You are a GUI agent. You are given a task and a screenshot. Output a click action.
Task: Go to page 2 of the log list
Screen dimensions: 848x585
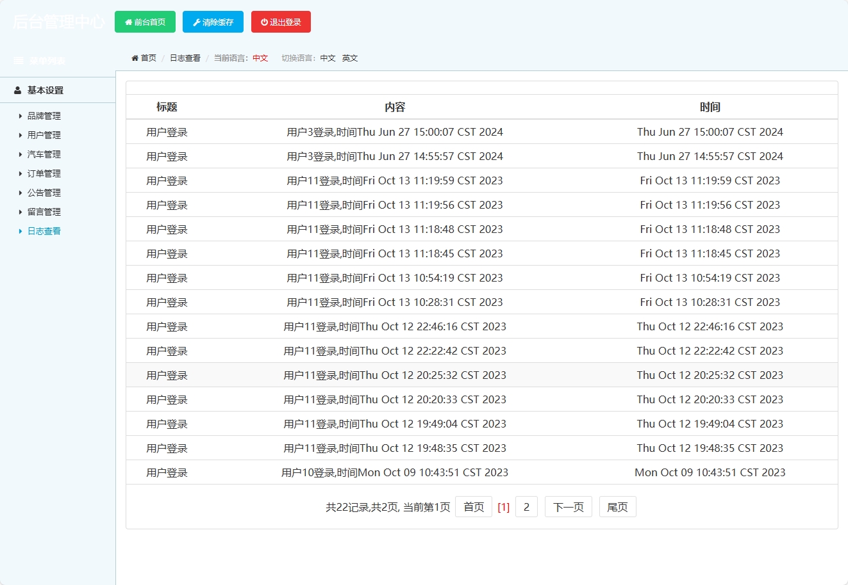click(x=526, y=506)
